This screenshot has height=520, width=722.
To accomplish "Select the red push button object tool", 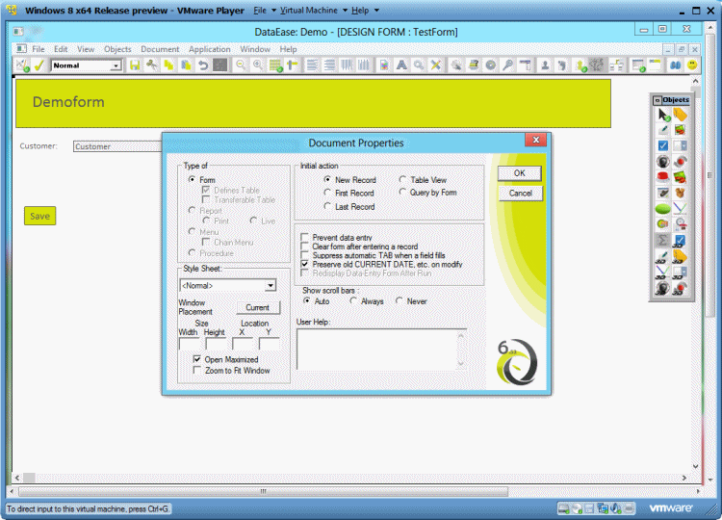I will (663, 177).
